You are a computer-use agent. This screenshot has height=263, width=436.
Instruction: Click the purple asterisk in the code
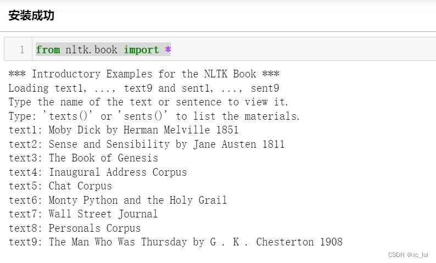(x=167, y=50)
